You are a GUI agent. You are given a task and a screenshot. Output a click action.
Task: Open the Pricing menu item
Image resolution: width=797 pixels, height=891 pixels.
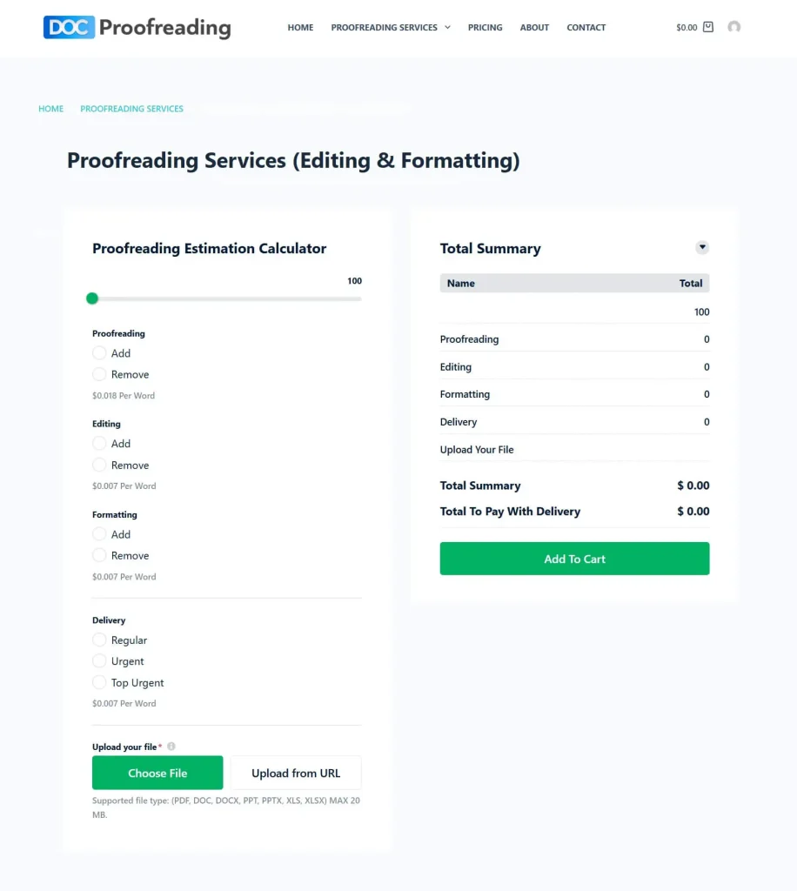tap(485, 28)
